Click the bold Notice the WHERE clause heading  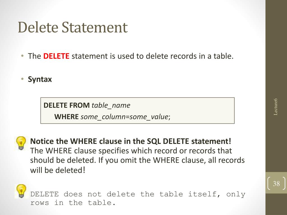[131, 141]
